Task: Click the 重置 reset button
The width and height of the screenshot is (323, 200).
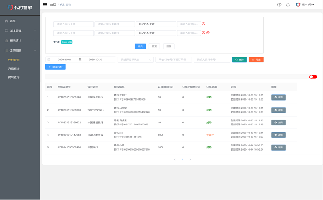Action: pos(154,46)
